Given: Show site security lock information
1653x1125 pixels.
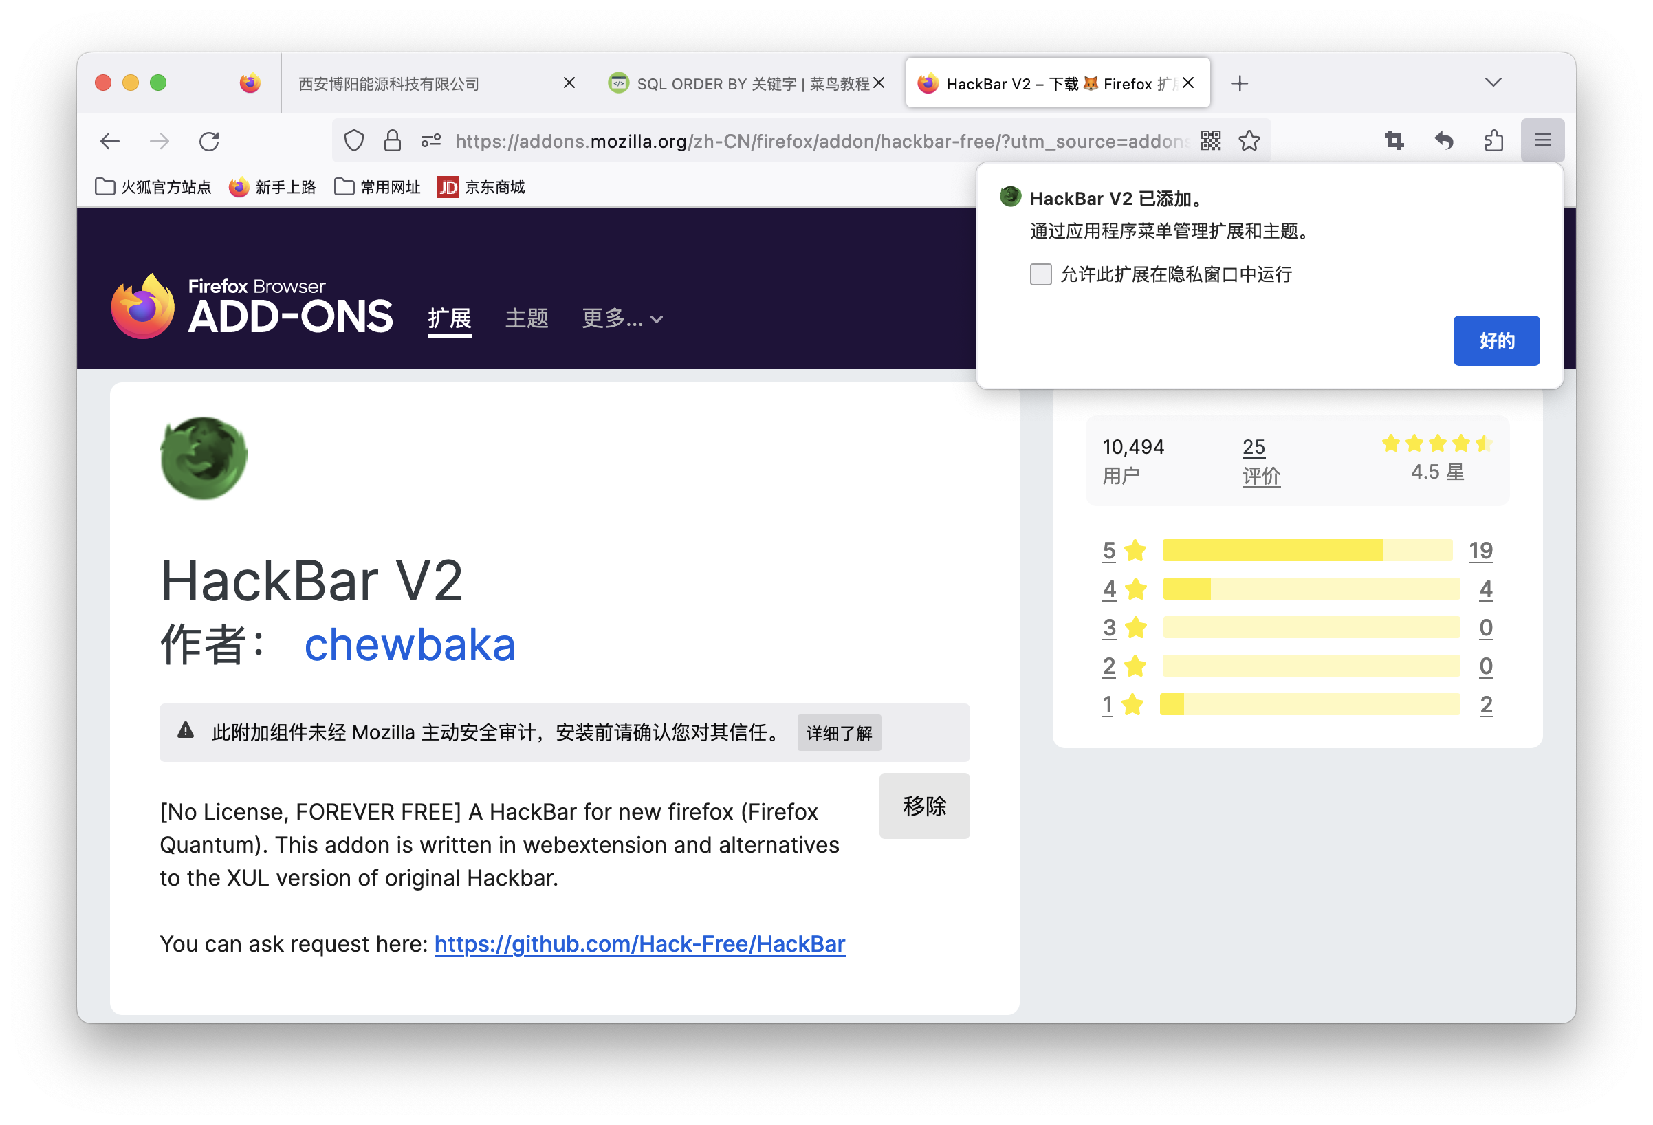Looking at the screenshot, I should click(x=392, y=141).
